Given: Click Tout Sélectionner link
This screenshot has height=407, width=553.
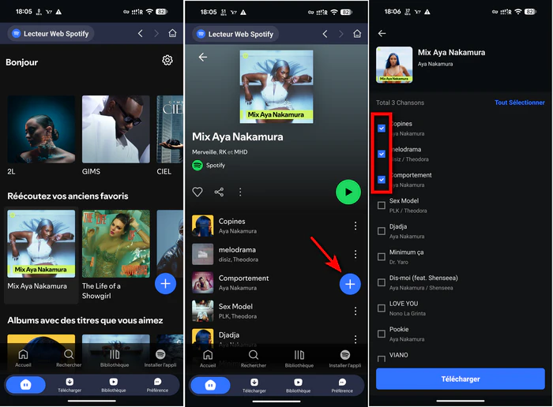Looking at the screenshot, I should point(520,103).
